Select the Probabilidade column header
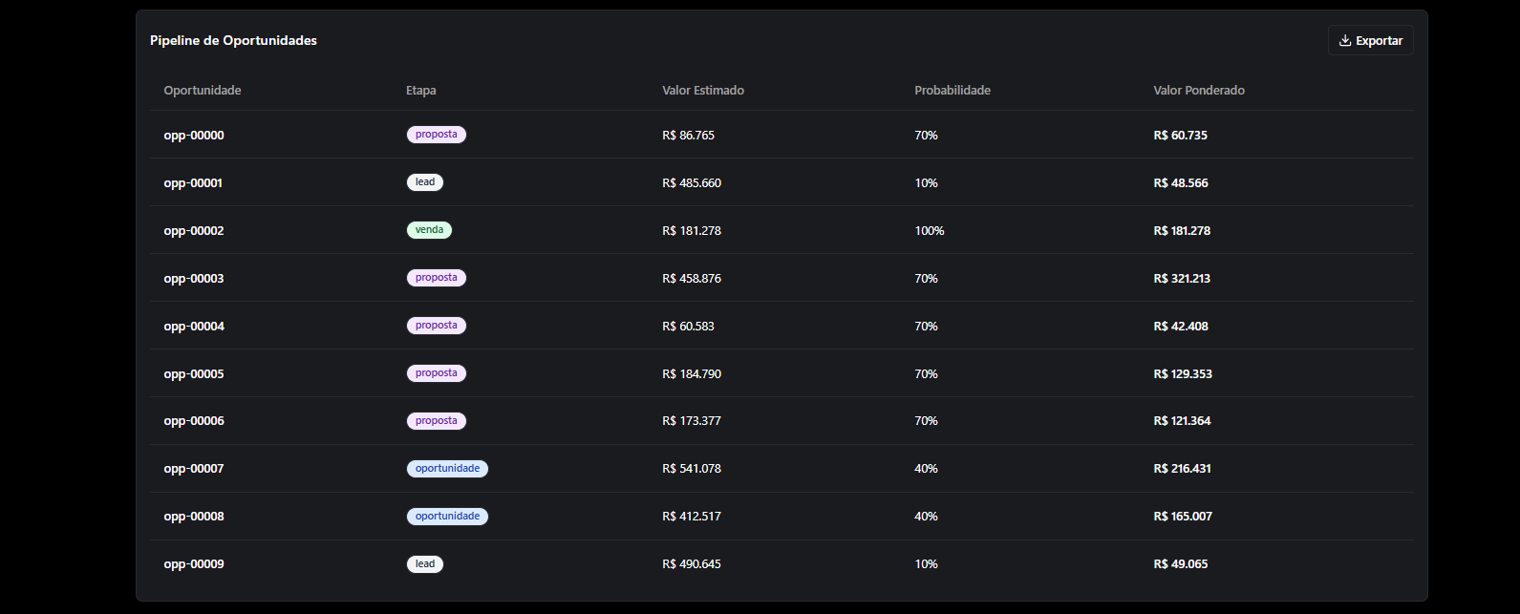 (x=952, y=91)
